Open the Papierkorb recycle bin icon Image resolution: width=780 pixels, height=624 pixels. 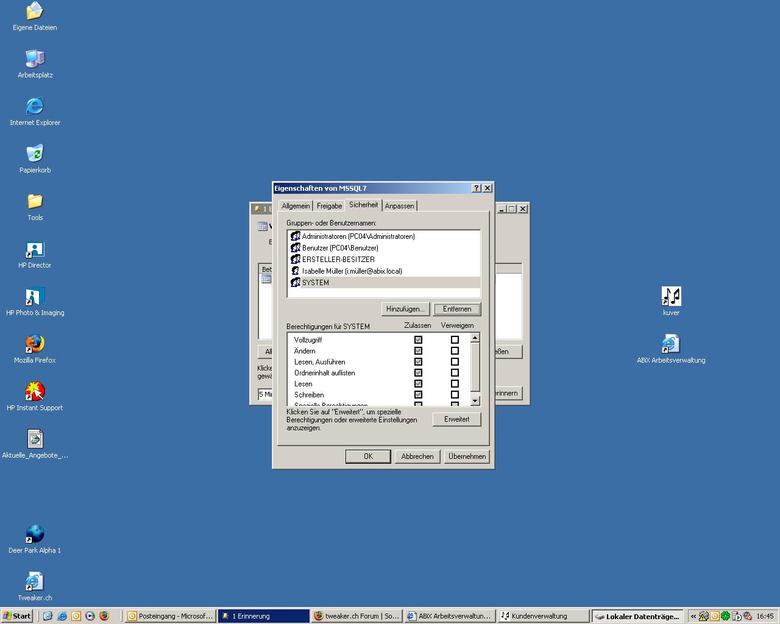click(35, 154)
